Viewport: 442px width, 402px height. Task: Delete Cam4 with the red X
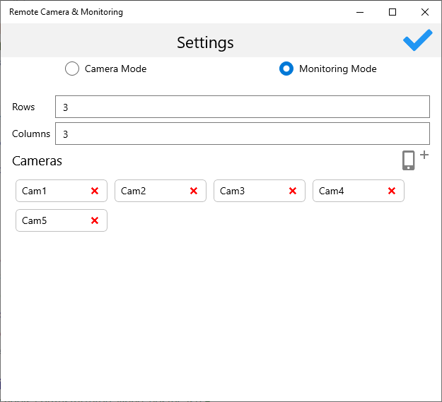point(392,191)
